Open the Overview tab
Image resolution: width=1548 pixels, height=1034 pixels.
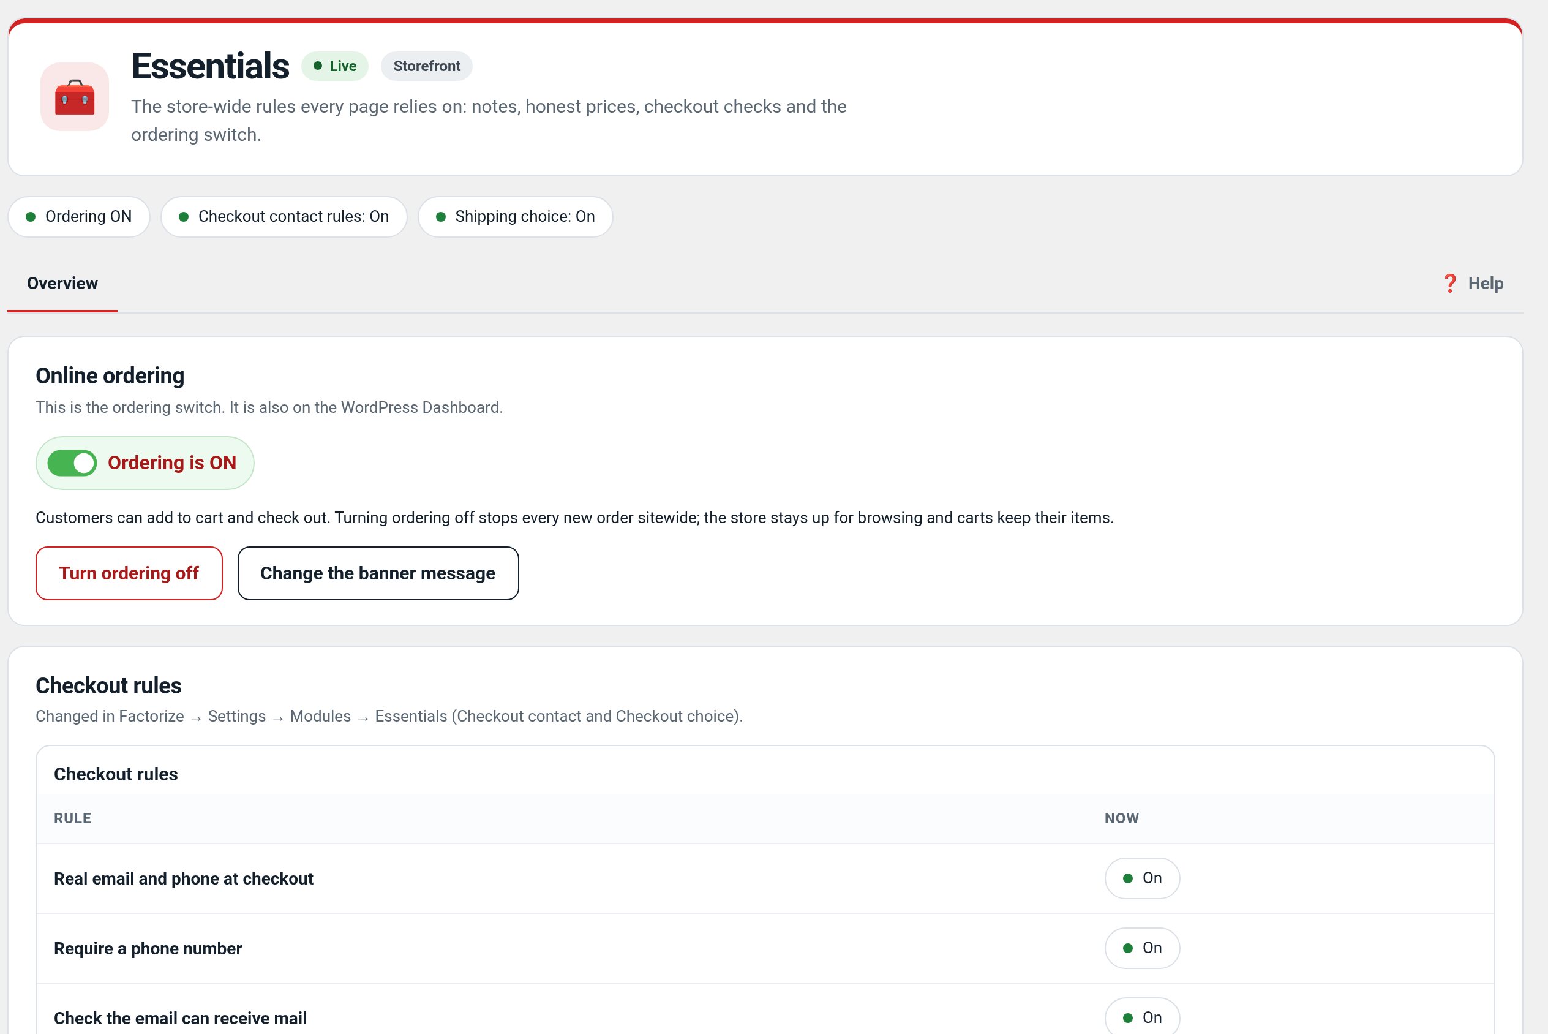pos(62,284)
